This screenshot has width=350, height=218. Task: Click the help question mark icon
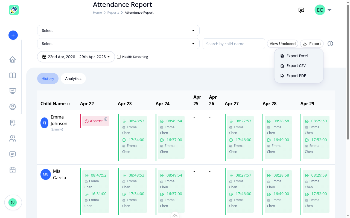(x=330, y=44)
